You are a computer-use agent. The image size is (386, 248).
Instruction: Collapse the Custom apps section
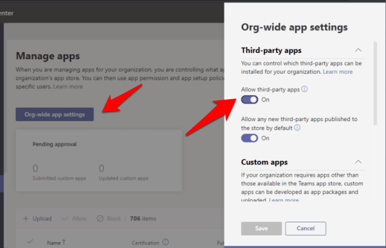(x=358, y=162)
